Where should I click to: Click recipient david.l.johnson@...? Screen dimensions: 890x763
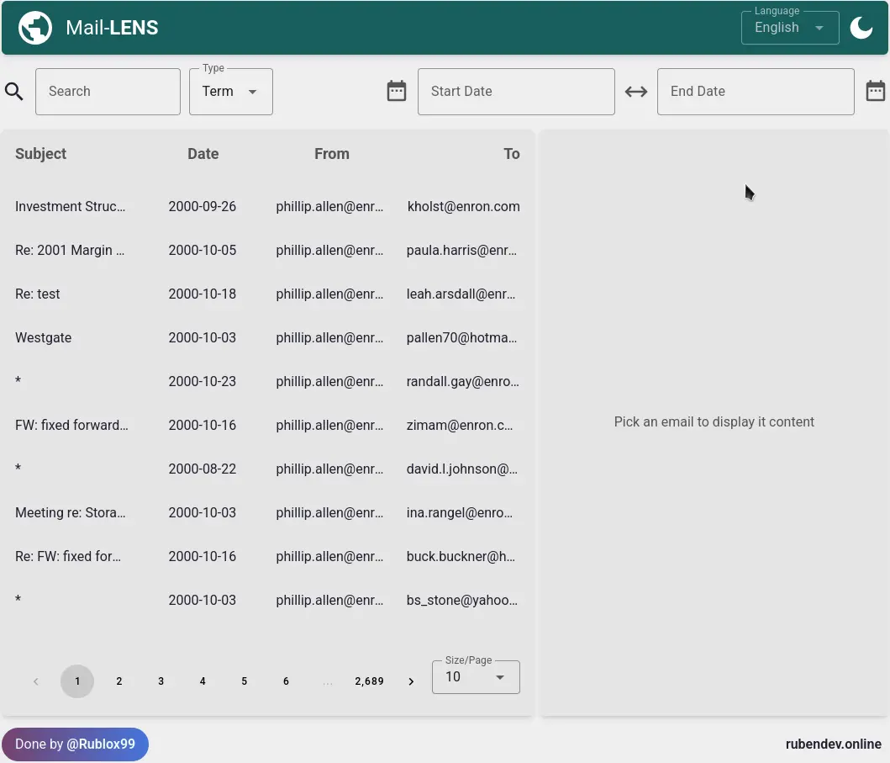[462, 469]
